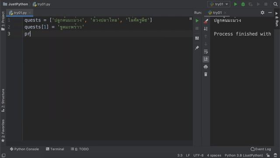Run with coverage from the top toolbar
Image resolution: width=280 pixels, height=158 pixels.
pyautogui.click(x=251, y=4)
